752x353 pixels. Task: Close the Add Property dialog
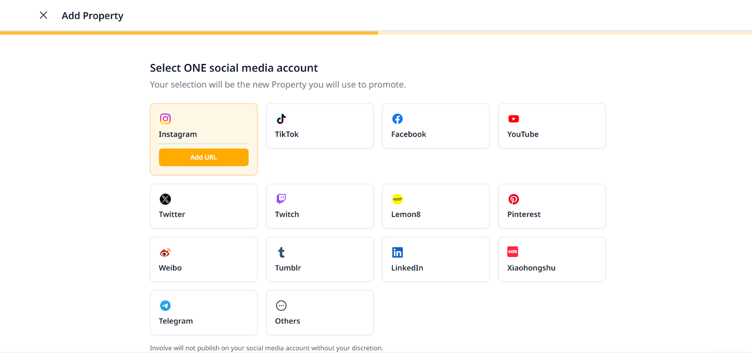point(43,16)
